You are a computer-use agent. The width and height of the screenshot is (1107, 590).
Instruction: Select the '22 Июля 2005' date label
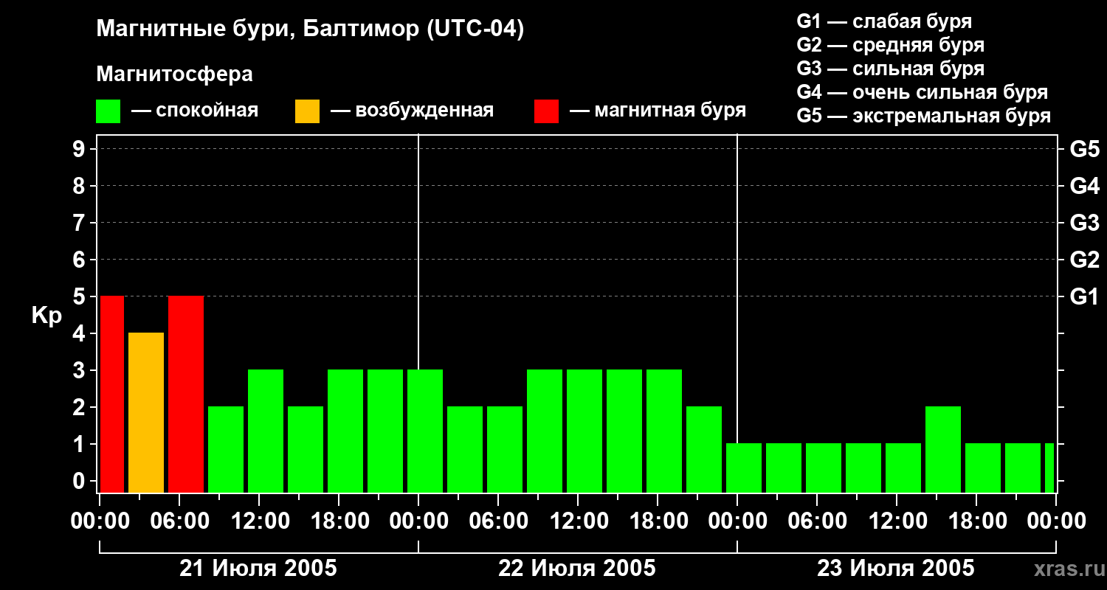[577, 569]
